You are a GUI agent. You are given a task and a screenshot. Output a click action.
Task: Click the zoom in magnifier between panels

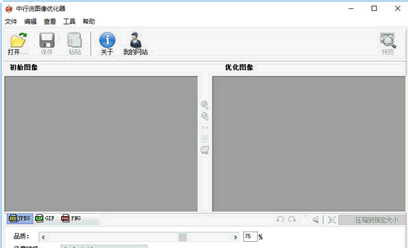click(x=205, y=105)
